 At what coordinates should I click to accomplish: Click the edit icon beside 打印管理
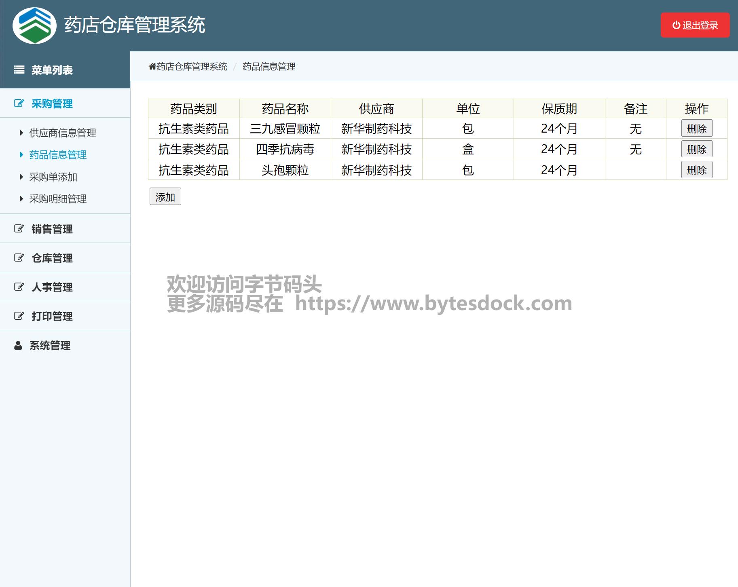(x=19, y=316)
